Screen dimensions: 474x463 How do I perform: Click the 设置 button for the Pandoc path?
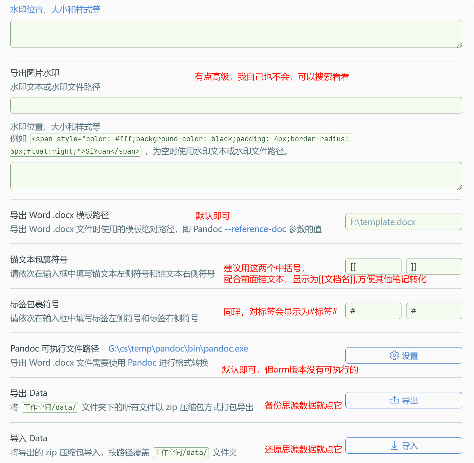click(403, 355)
